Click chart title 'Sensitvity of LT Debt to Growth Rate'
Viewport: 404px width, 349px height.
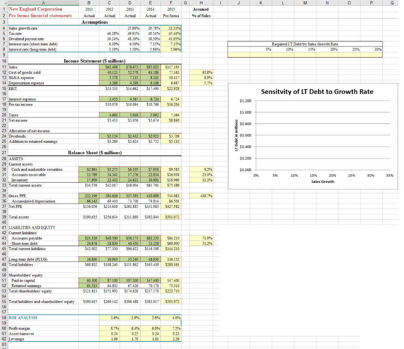[x=317, y=92]
